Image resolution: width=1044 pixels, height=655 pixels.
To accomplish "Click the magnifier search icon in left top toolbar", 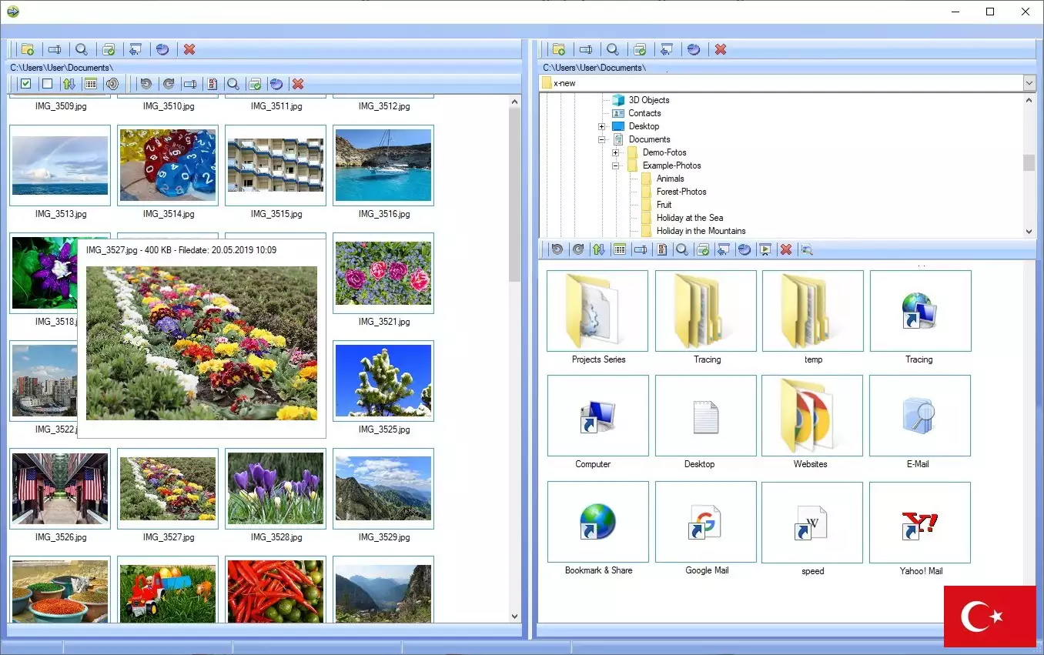I will pyautogui.click(x=82, y=49).
